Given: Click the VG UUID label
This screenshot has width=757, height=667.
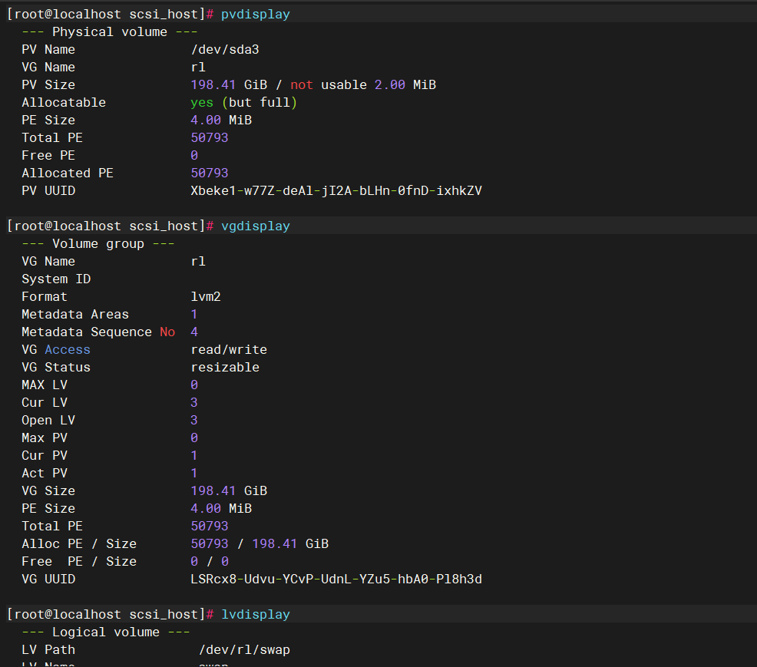Looking at the screenshot, I should [48, 579].
